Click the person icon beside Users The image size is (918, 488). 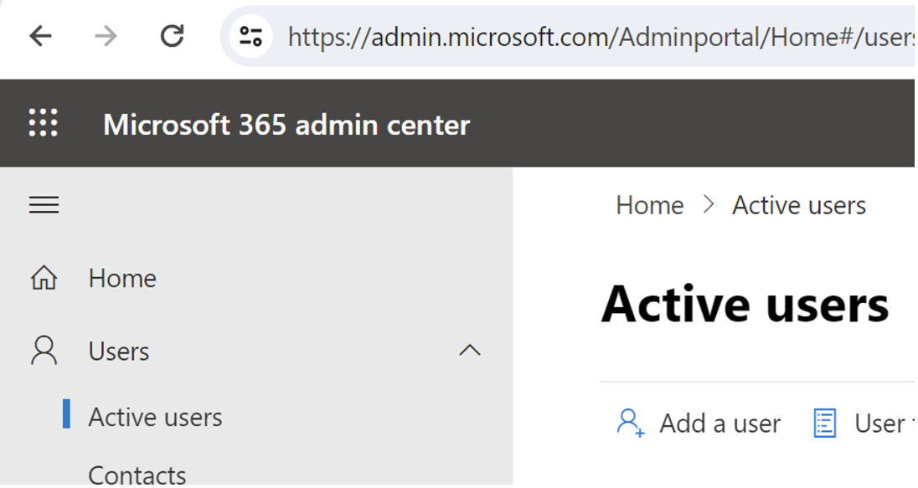(x=44, y=351)
